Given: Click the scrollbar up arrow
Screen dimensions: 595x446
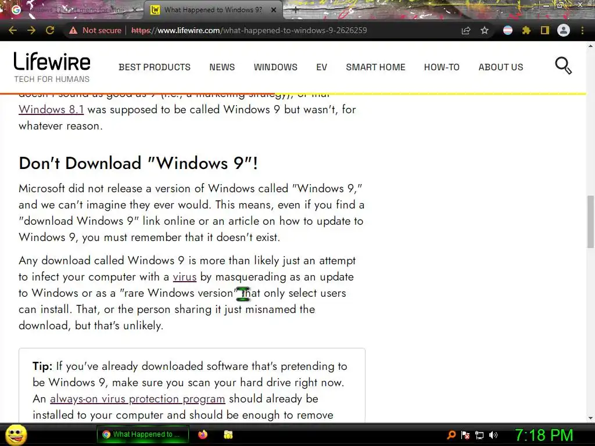Looking at the screenshot, I should (590, 46).
